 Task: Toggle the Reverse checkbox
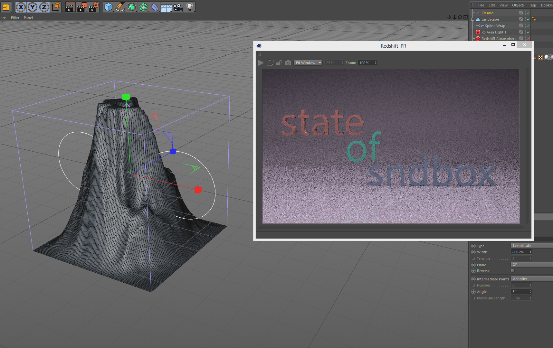point(512,271)
